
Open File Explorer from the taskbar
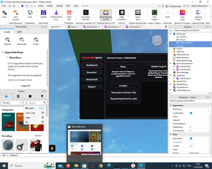pyautogui.click(x=76, y=166)
